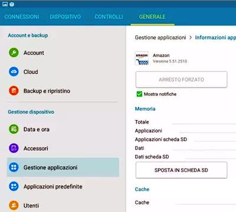The height and width of the screenshot is (212, 236).
Task: Tap the Gestione applicazioni grid icon
Action: point(14,167)
